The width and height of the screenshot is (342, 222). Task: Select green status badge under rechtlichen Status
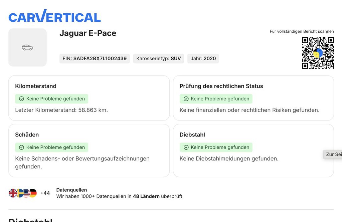pyautogui.click(x=216, y=99)
